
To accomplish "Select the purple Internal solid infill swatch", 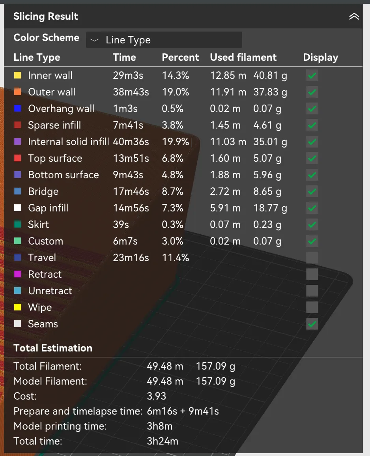I will [17, 142].
